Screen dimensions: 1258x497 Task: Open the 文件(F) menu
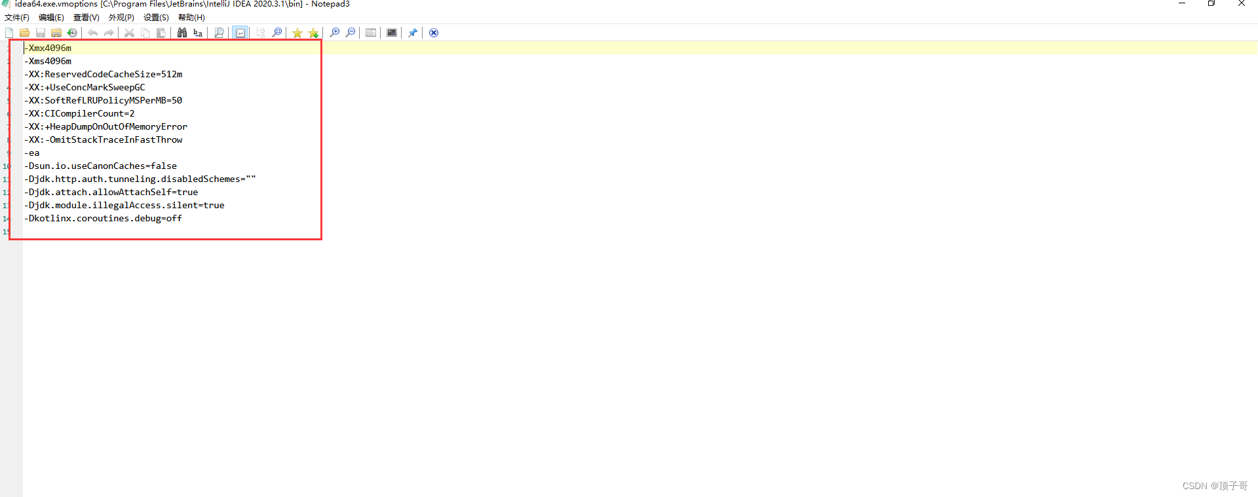coord(17,18)
